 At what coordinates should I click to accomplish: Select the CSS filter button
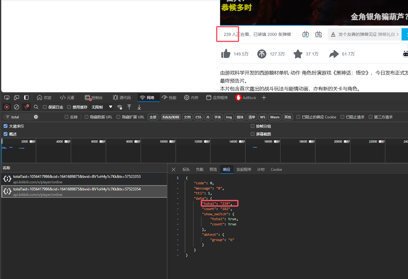pos(198,117)
